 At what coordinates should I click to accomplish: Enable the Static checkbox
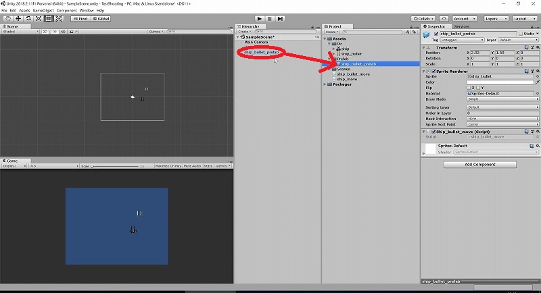(x=521, y=34)
